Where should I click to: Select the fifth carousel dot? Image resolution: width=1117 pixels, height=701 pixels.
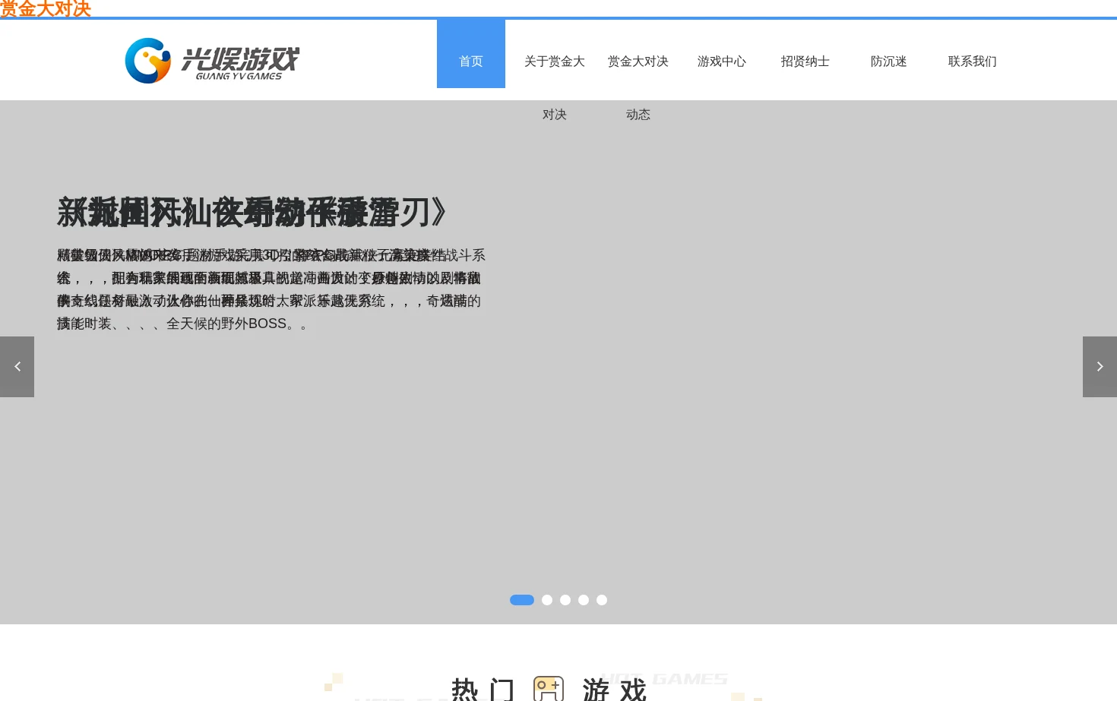[x=602, y=600]
